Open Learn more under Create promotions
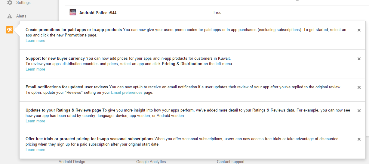 pos(35,41)
